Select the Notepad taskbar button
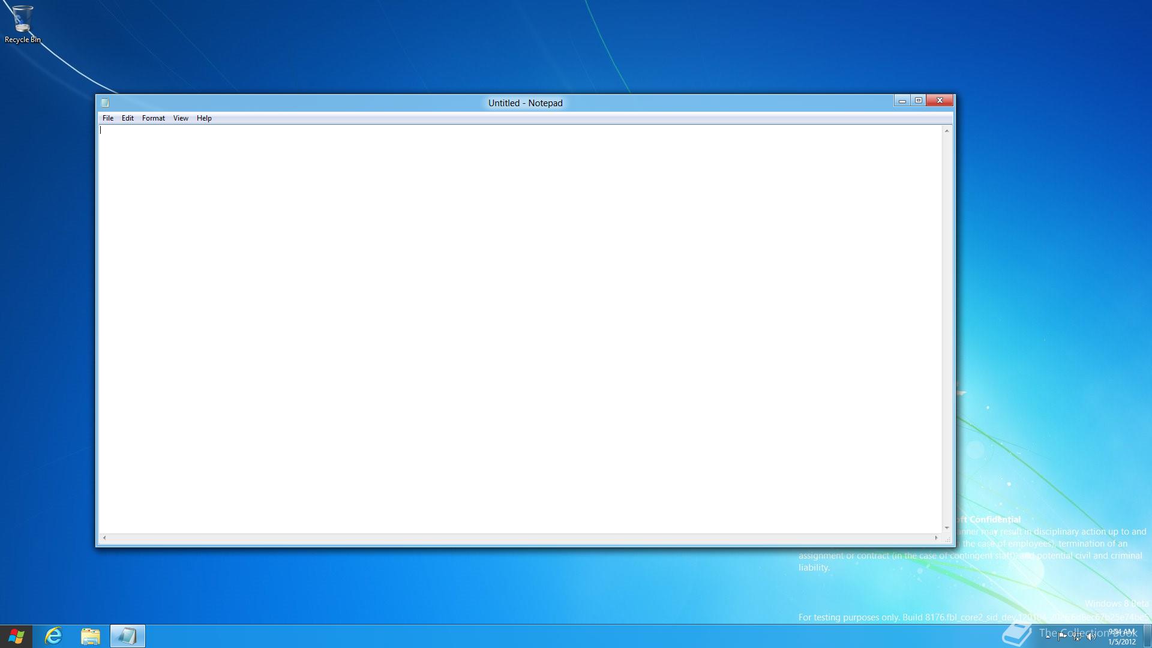 (128, 636)
